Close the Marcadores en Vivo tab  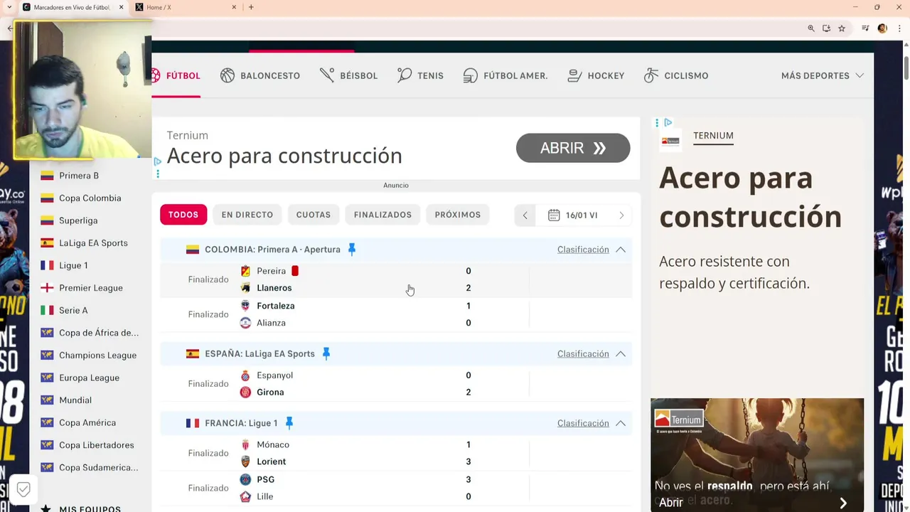(121, 7)
